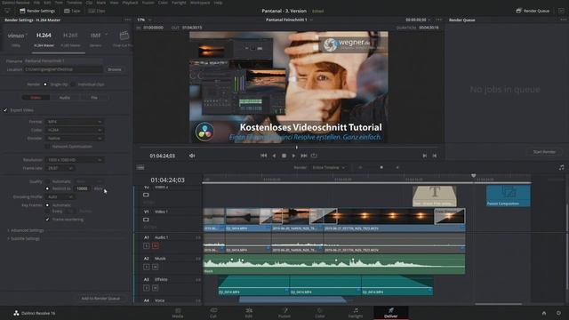Screen dimensions: 569x320
Task: Open the Cut page
Action: 213,313
